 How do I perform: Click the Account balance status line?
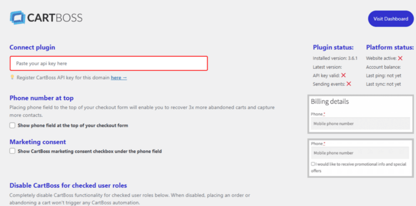[384, 67]
